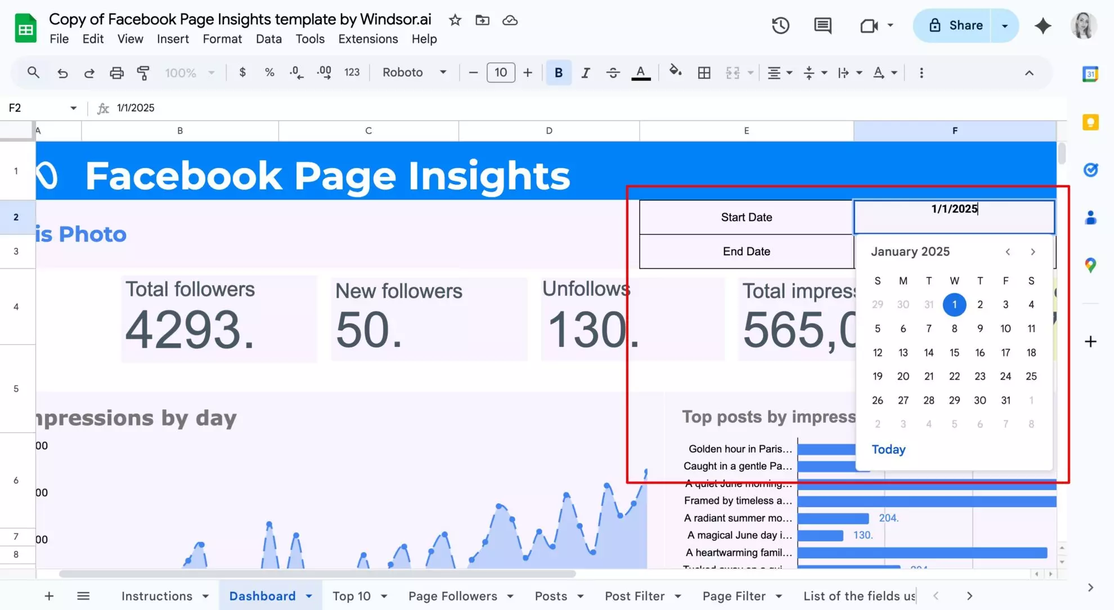Open Google Keep from the side panel
The image size is (1114, 610).
pos(1090,122)
